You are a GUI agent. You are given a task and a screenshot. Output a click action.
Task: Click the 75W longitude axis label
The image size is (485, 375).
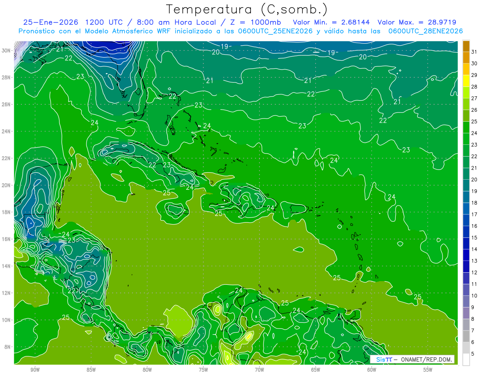[203, 370]
